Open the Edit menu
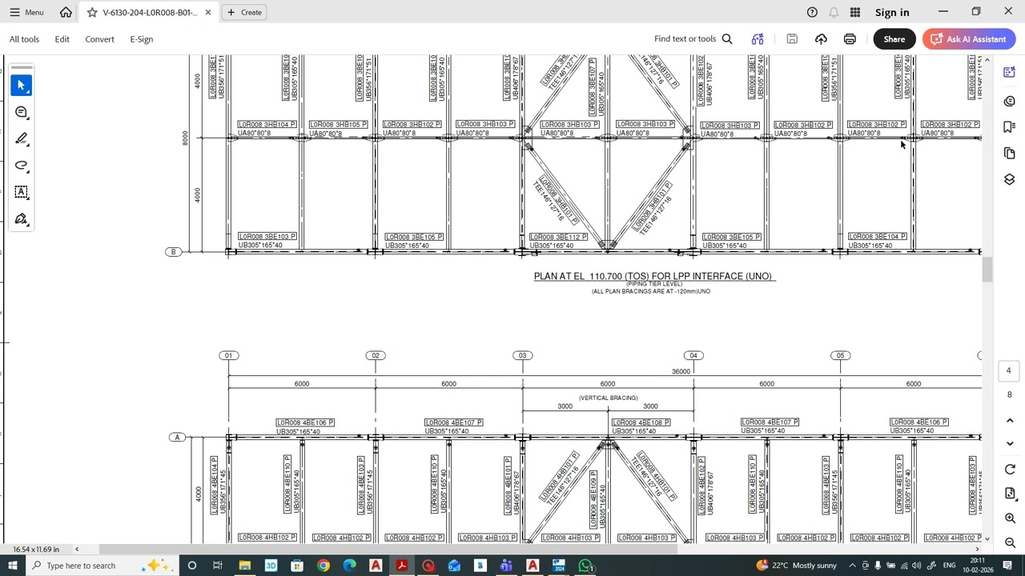Image resolution: width=1025 pixels, height=576 pixels. pyautogui.click(x=62, y=39)
